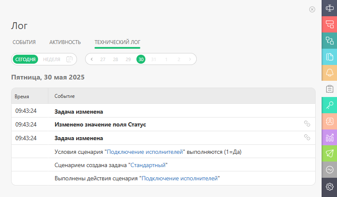Open the calendar date picker icon
337x197 pixels.
tap(69, 59)
